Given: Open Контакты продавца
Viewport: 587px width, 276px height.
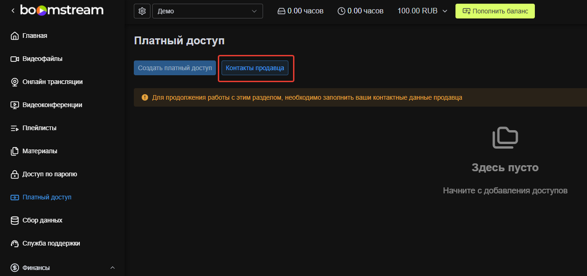Looking at the screenshot, I should click(255, 68).
